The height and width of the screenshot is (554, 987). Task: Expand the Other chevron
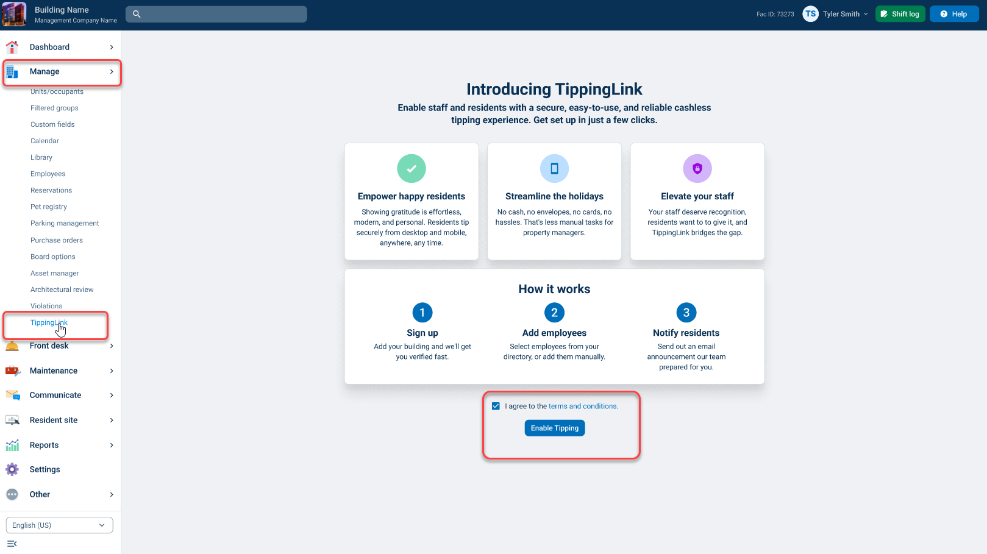point(112,494)
